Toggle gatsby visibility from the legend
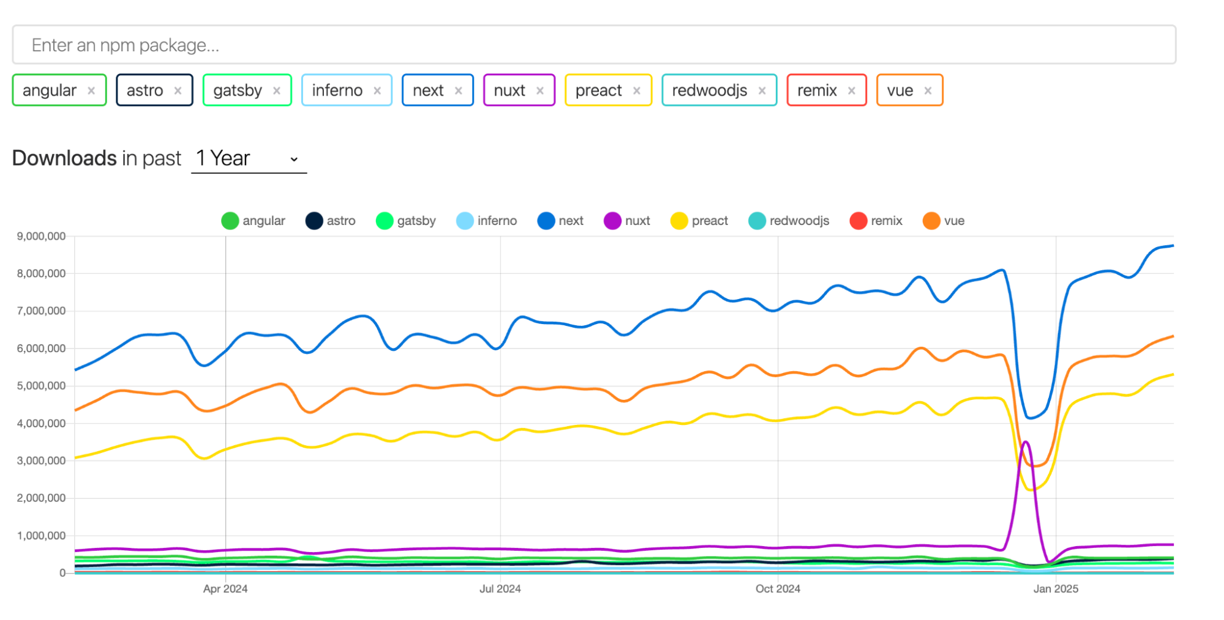 point(406,221)
